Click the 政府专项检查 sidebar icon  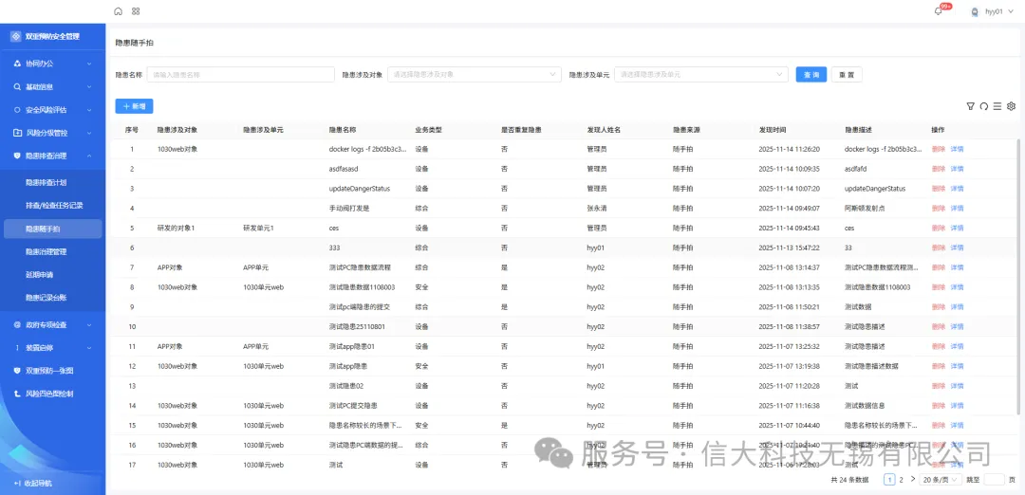[17, 324]
